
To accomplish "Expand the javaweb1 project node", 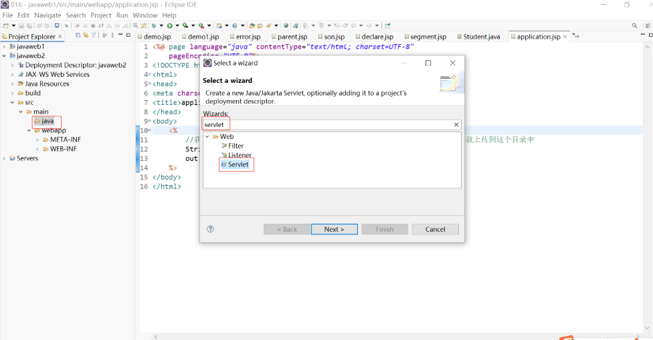I will click(x=4, y=47).
